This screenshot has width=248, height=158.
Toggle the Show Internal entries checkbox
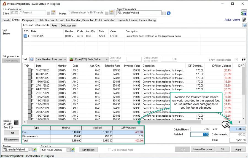pyautogui.click(x=236, y=60)
